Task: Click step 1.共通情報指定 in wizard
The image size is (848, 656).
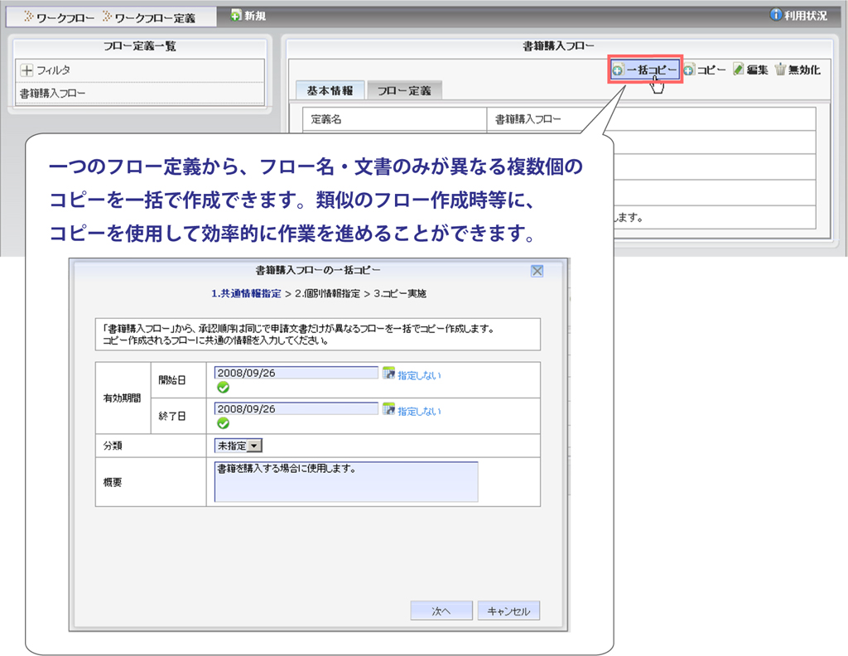Action: [x=246, y=294]
